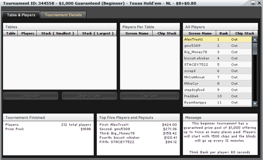This screenshot has width=263, height=160.
Task: Click rank 10 cell for Freddieh
Action: (219, 96)
